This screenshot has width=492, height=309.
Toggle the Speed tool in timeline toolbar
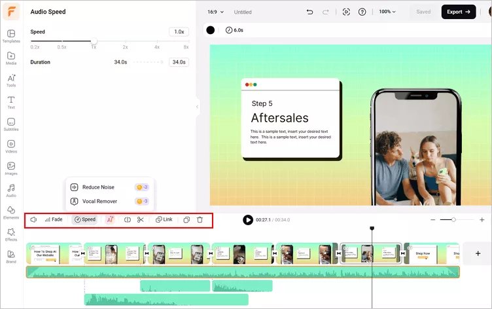click(x=84, y=219)
